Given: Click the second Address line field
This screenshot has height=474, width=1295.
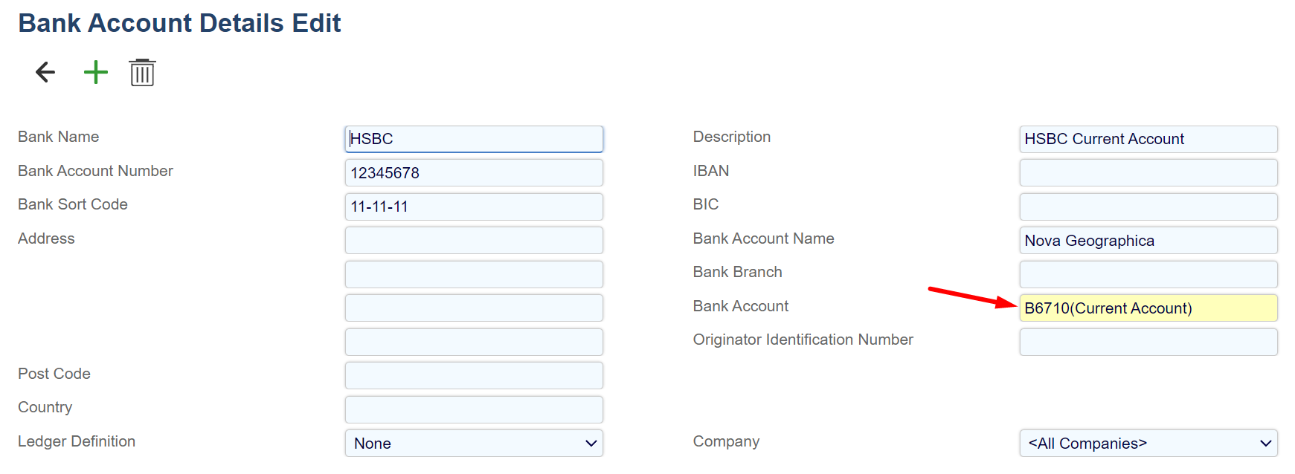Looking at the screenshot, I should click(474, 274).
